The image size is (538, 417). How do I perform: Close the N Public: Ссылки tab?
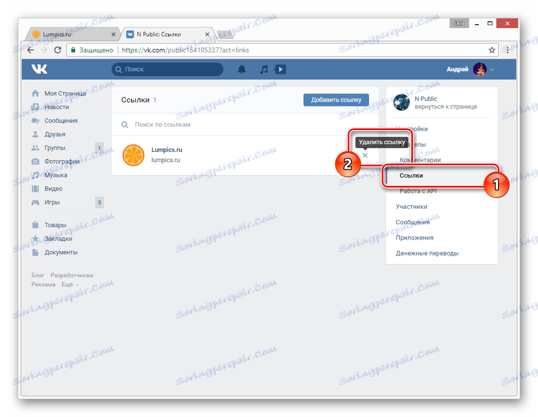[207, 34]
